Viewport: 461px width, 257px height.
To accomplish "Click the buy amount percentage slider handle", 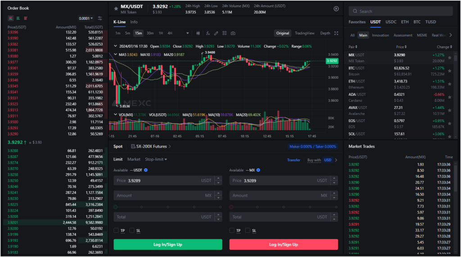I will 116,207.
